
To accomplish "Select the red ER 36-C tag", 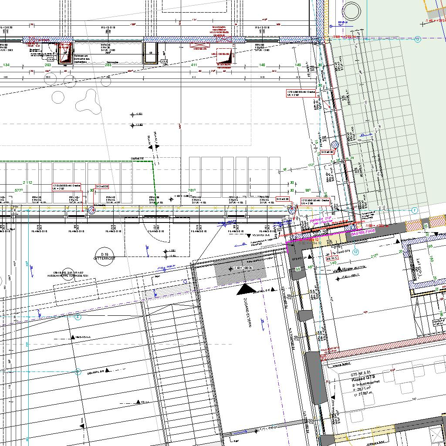I will tap(332, 258).
